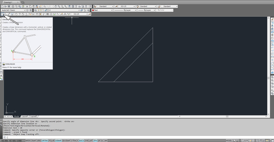Click the Workspace Settings gear icon
This screenshot has height=142, width=274.
(x=27, y=10)
